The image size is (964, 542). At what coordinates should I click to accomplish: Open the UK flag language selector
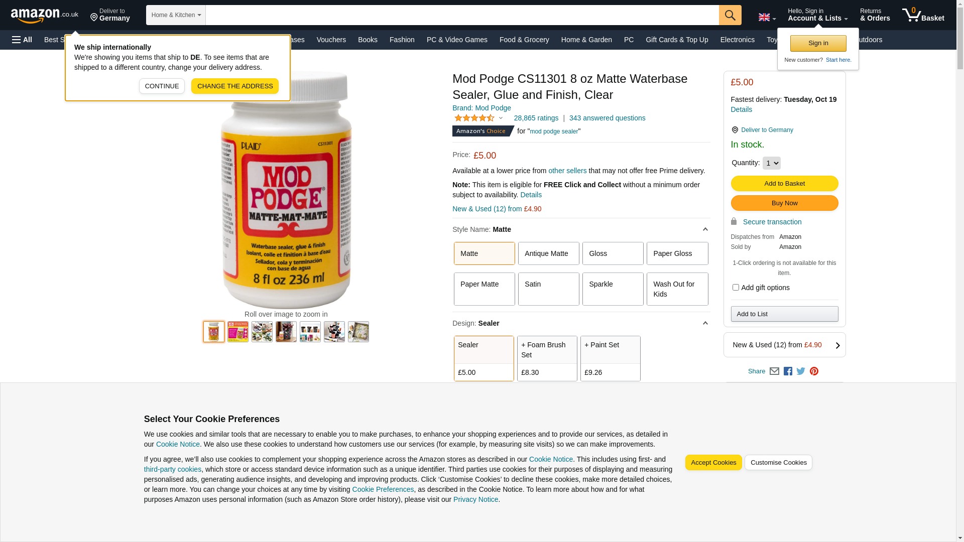pyautogui.click(x=767, y=18)
